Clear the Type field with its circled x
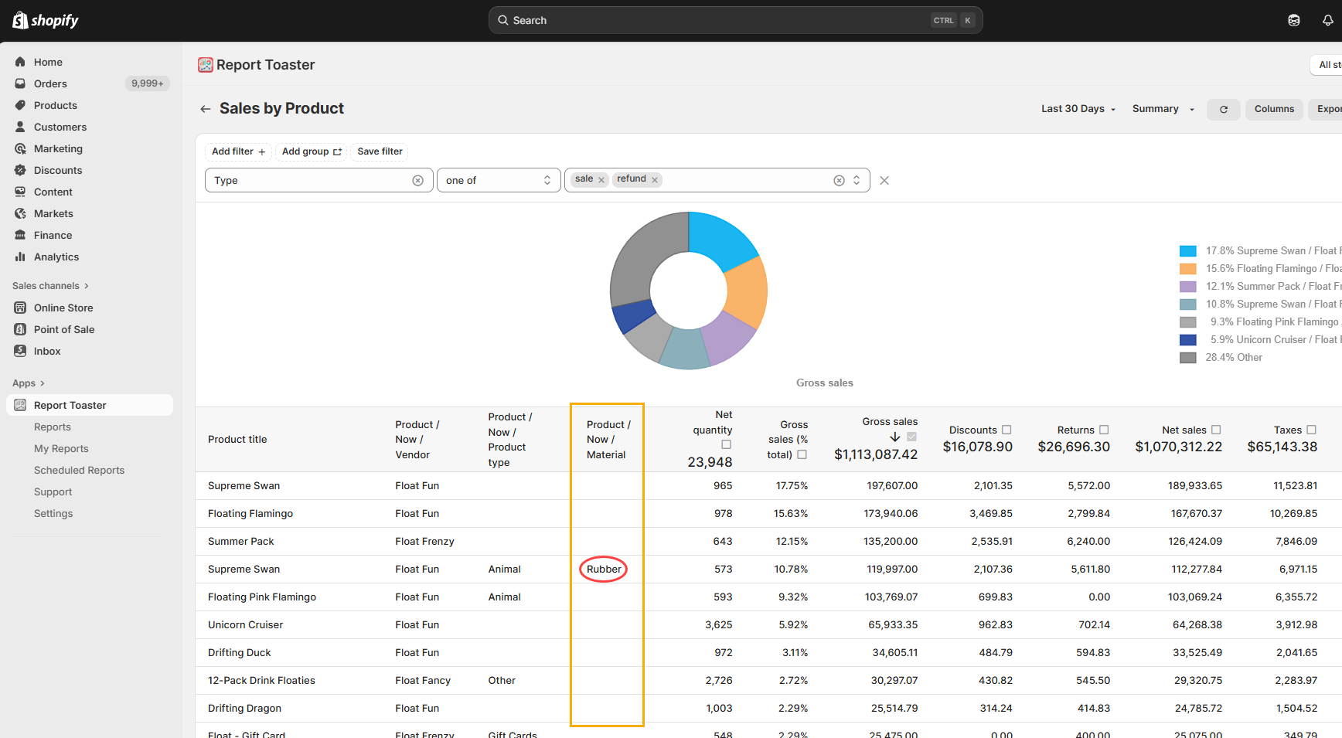The width and height of the screenshot is (1342, 738). (x=417, y=180)
